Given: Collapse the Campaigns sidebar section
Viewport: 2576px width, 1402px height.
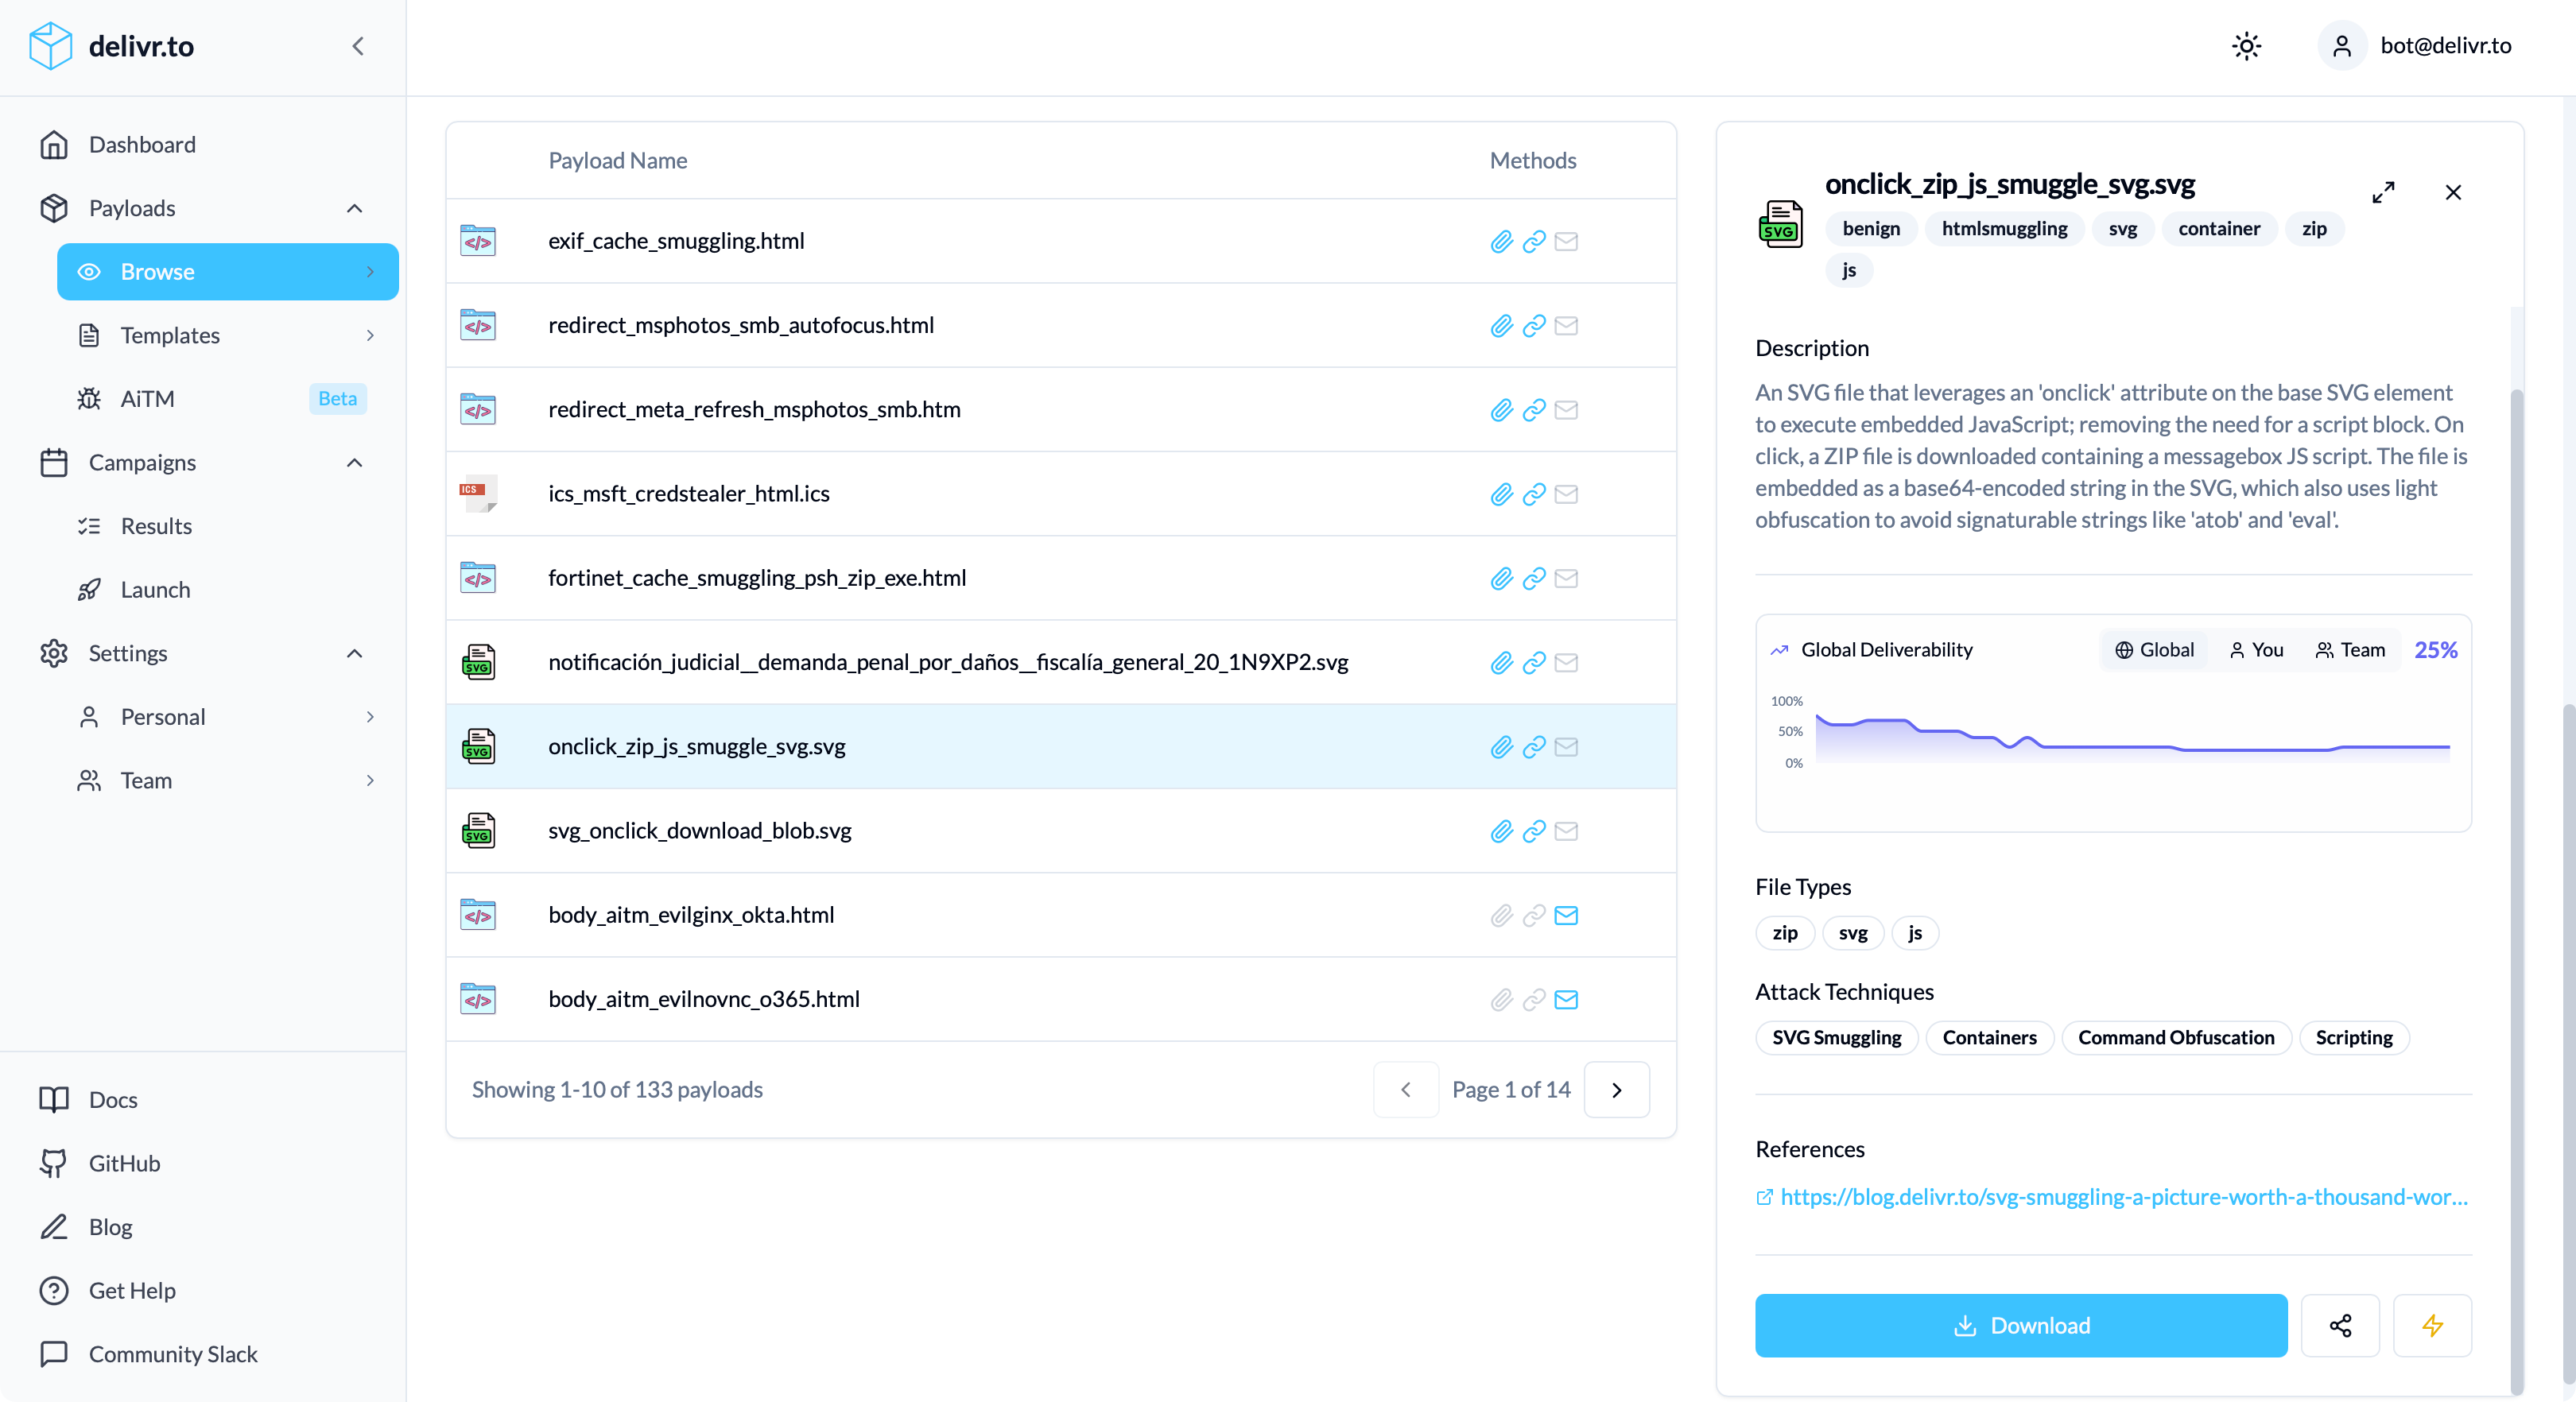Looking at the screenshot, I should (x=354, y=463).
